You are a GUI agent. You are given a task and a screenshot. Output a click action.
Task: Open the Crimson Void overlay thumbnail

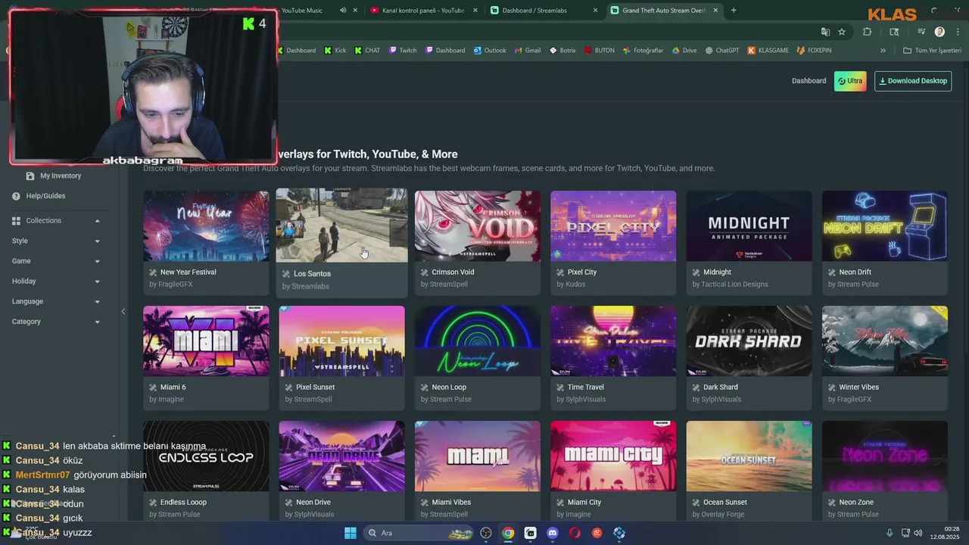click(478, 226)
